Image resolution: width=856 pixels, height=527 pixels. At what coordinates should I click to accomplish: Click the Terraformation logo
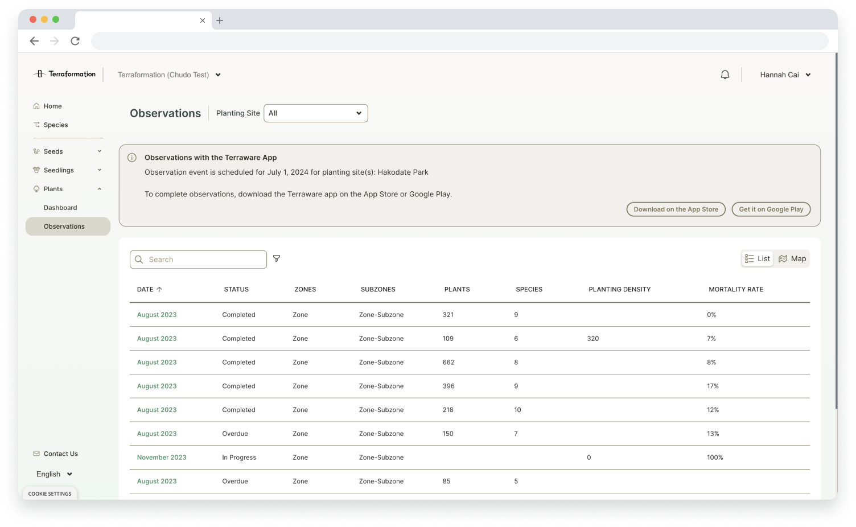click(65, 73)
